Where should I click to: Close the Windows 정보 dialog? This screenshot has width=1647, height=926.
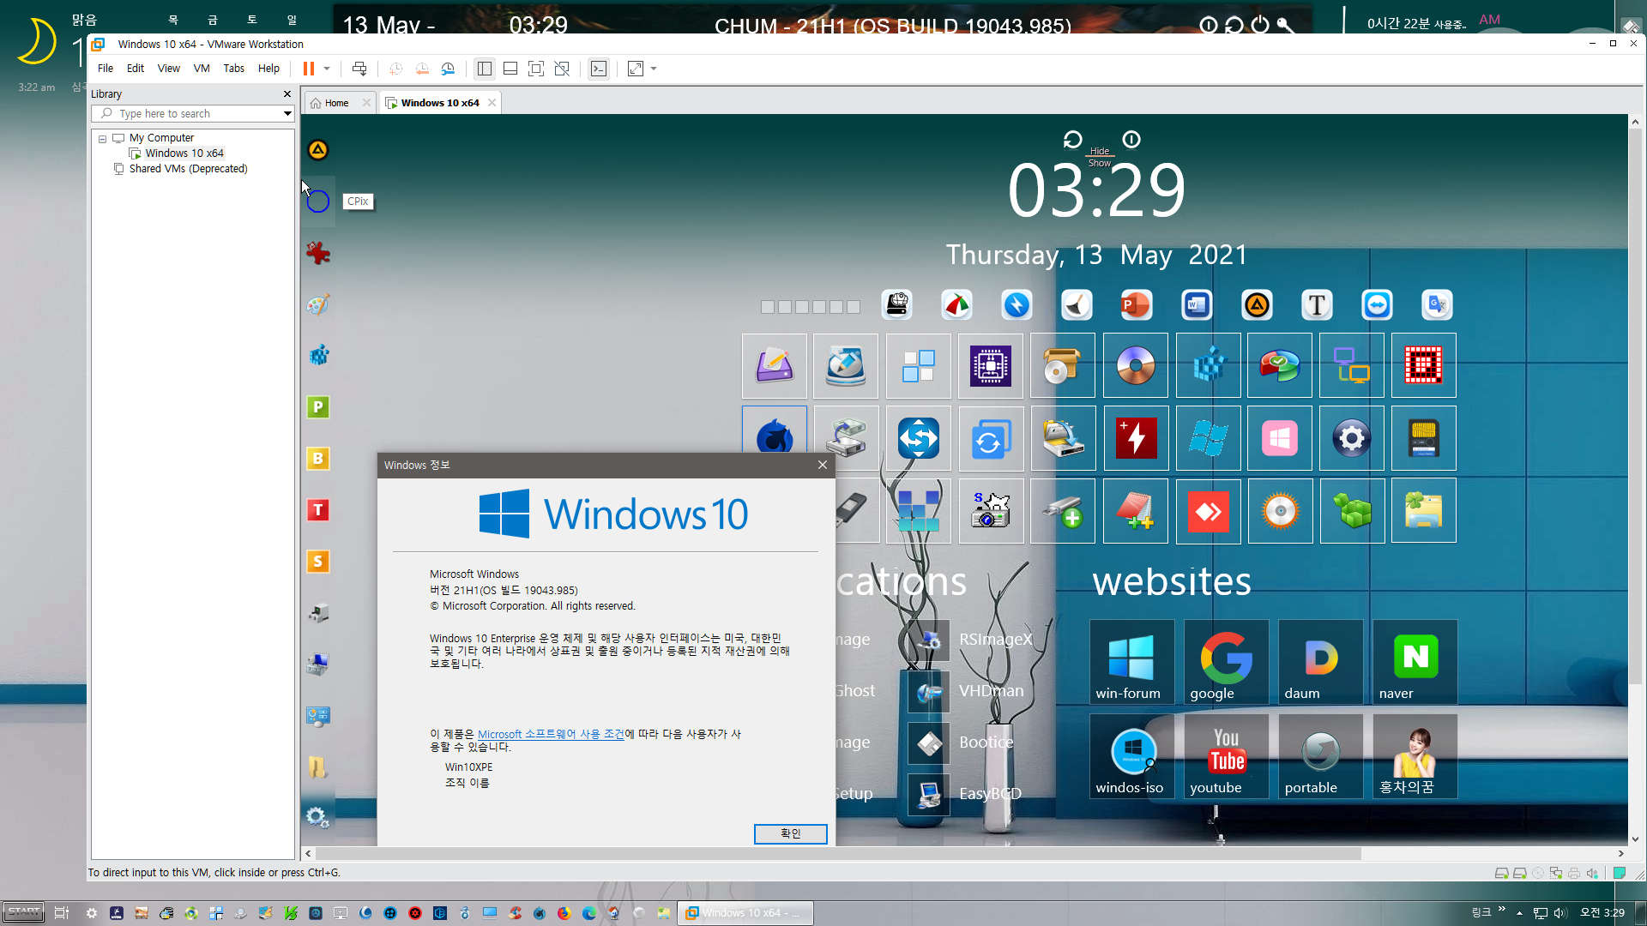pyautogui.click(x=823, y=465)
